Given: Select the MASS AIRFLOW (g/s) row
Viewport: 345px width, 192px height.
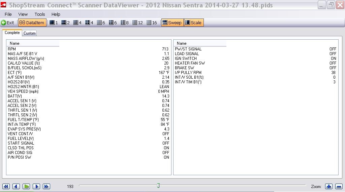Looking at the screenshot, I should coord(89,59).
